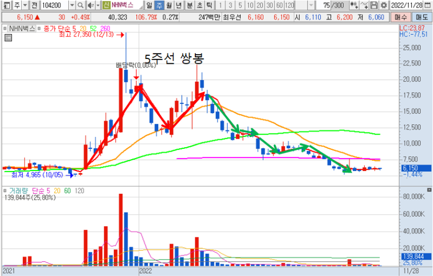Viewport: 433px width, 276px height.
Task: Choose interval 20 button
Action: point(260,5)
